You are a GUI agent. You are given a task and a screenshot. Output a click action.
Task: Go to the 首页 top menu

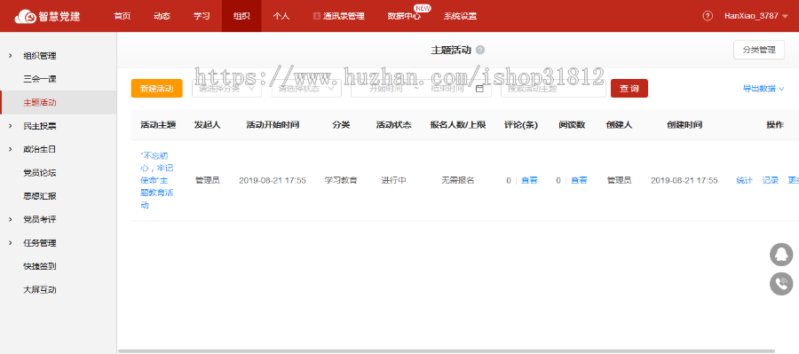pyautogui.click(x=123, y=16)
